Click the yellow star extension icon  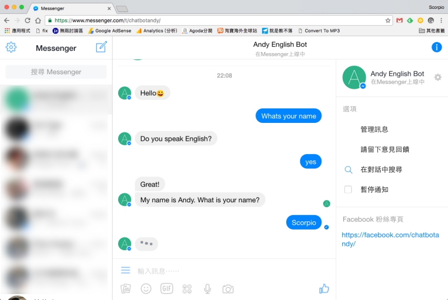pyautogui.click(x=421, y=21)
